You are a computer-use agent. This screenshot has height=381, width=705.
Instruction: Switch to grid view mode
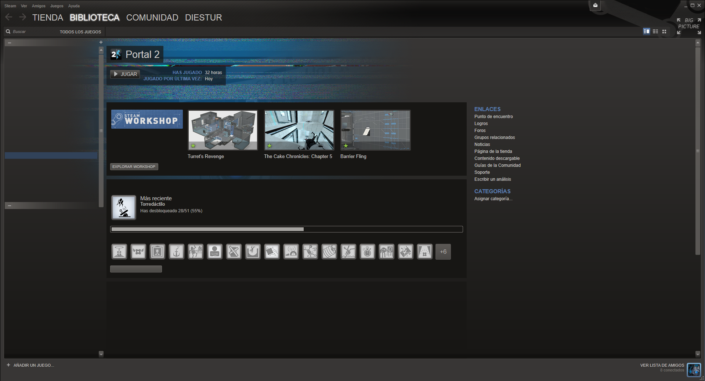[664, 32]
